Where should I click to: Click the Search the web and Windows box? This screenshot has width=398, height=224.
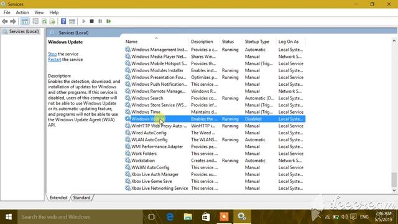point(80,217)
